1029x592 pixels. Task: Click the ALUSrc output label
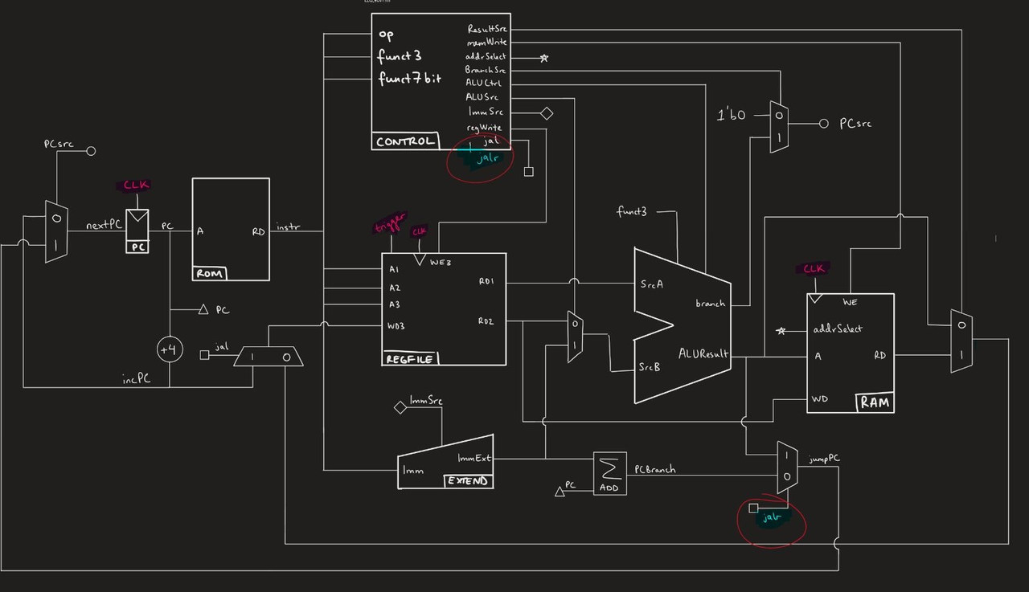(x=482, y=97)
